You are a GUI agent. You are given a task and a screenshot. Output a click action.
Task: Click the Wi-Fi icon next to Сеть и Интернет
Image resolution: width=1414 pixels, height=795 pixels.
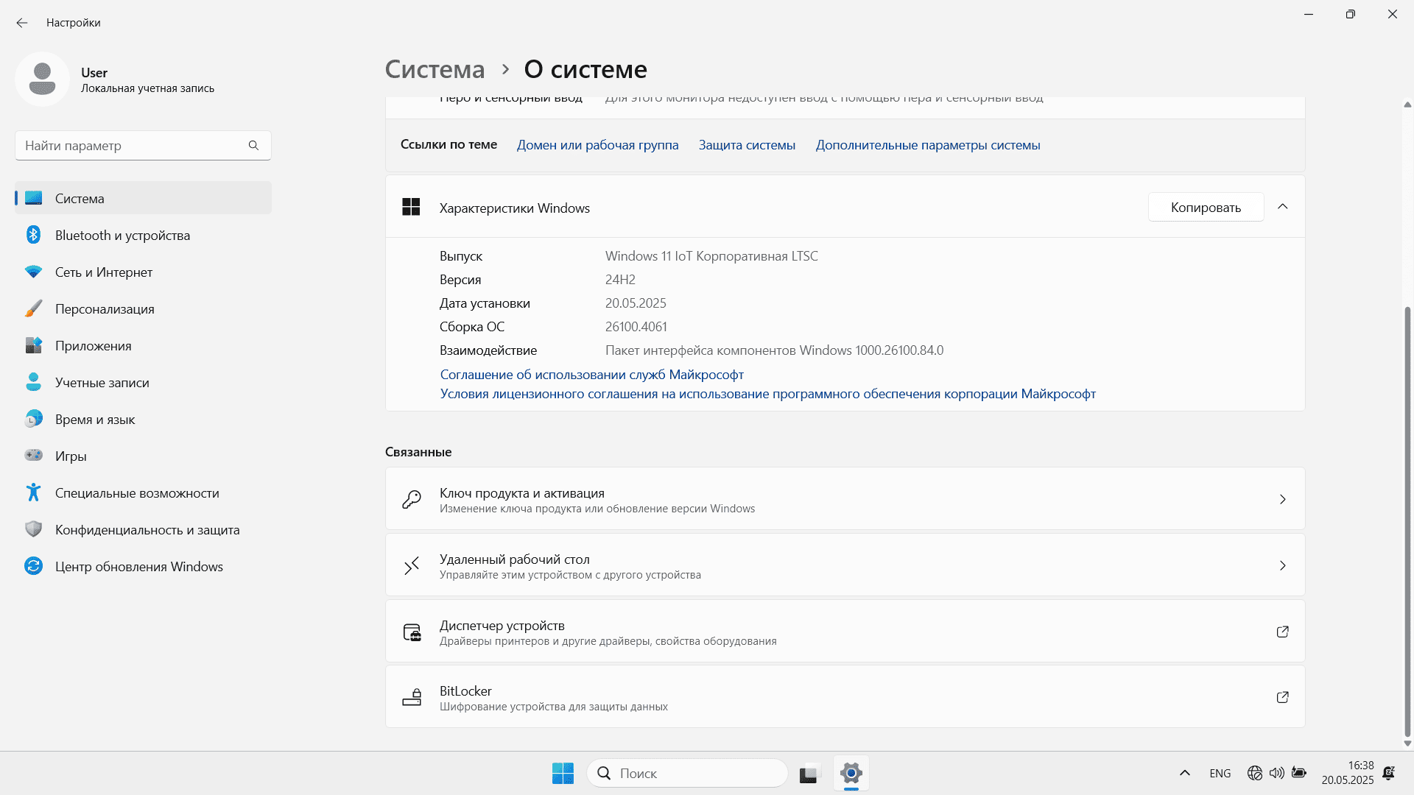click(x=33, y=272)
